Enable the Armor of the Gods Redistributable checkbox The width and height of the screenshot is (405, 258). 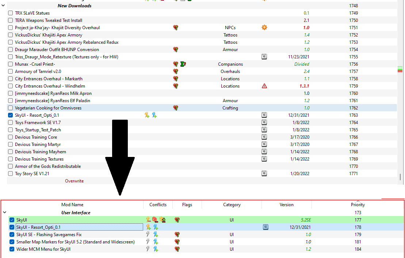(10, 166)
